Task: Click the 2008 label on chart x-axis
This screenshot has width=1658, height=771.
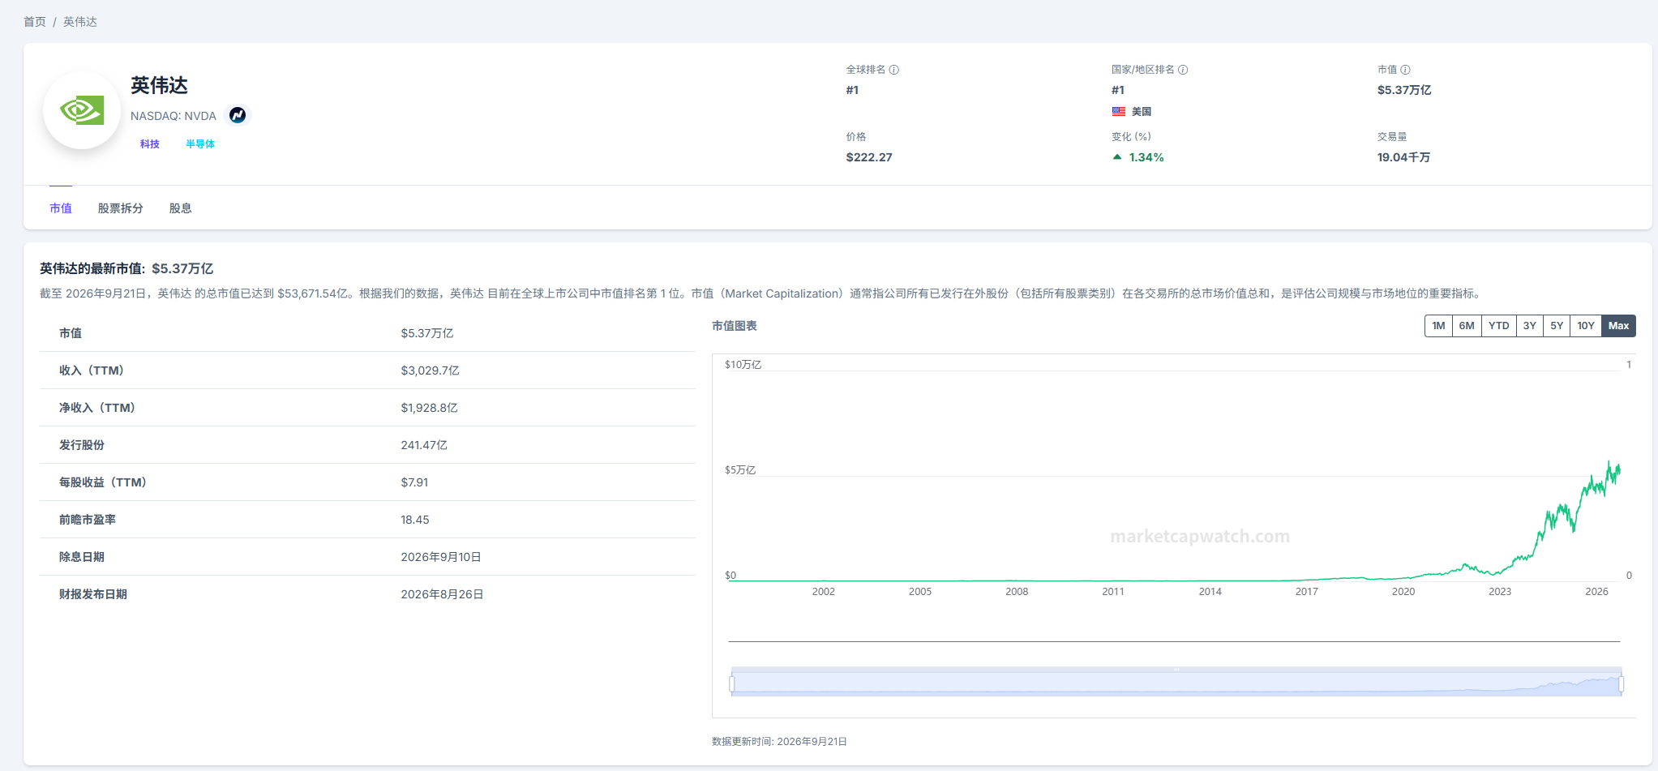Action: 1017,592
